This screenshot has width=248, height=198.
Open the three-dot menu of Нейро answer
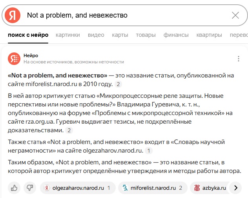[x=239, y=59]
